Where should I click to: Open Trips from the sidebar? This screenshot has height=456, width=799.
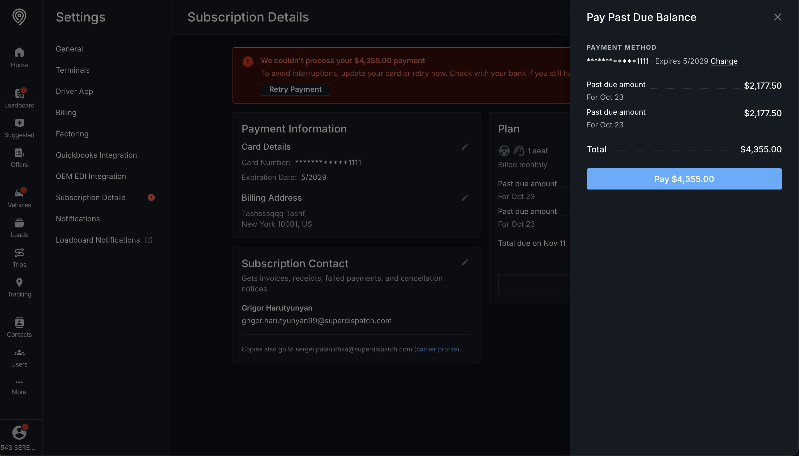tap(19, 258)
